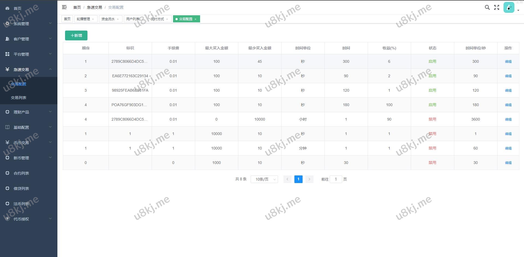Expand the 币币交易 sidebar menu
Screen dimensions: 524x257
29,143
